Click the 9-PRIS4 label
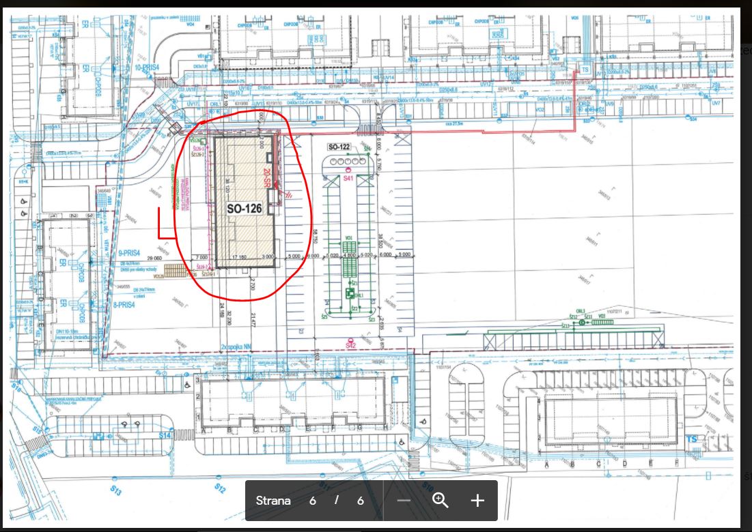This screenshot has width=752, height=532. tap(129, 252)
